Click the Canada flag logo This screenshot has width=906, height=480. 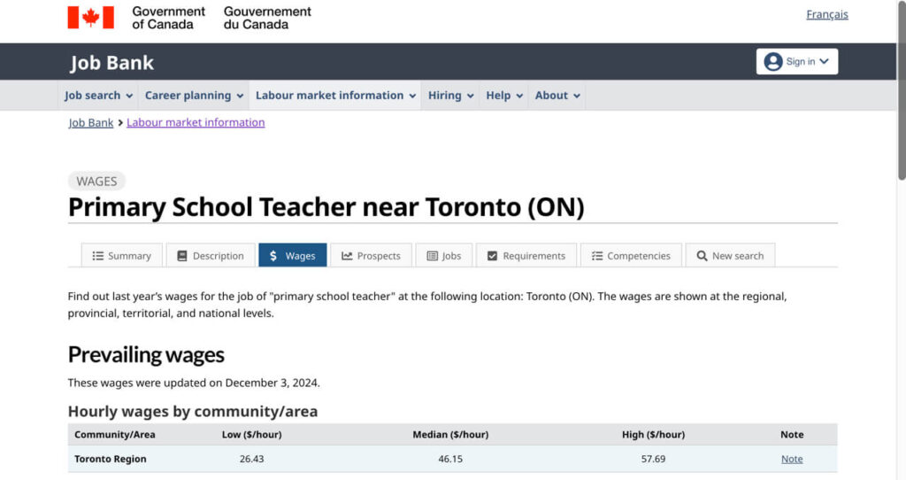pyautogui.click(x=91, y=18)
